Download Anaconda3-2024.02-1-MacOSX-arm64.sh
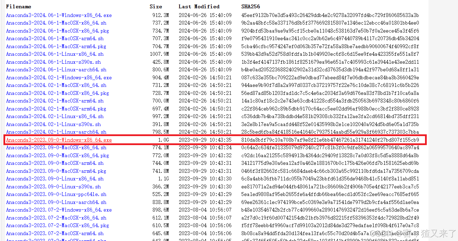Viewport: 458px width, 241px height. pos(55,101)
